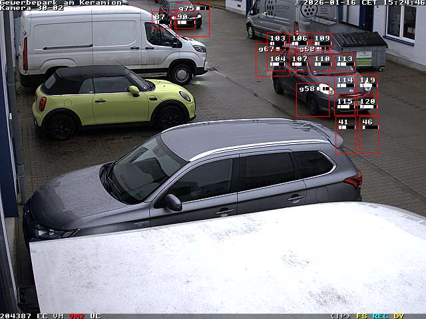This screenshot has width=426, height=319.
Task: Click the yellow FS status indicator
Action: click(x=361, y=316)
